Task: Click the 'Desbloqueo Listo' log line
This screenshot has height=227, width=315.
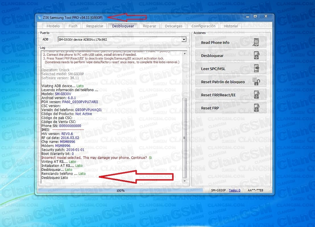Action: [x=55, y=177]
